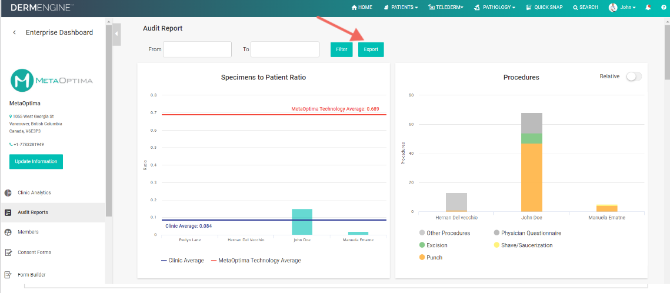Click the Clinic Average: 0.084 label

(x=188, y=226)
